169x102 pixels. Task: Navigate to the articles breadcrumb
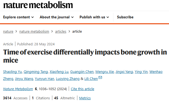tap(61, 32)
